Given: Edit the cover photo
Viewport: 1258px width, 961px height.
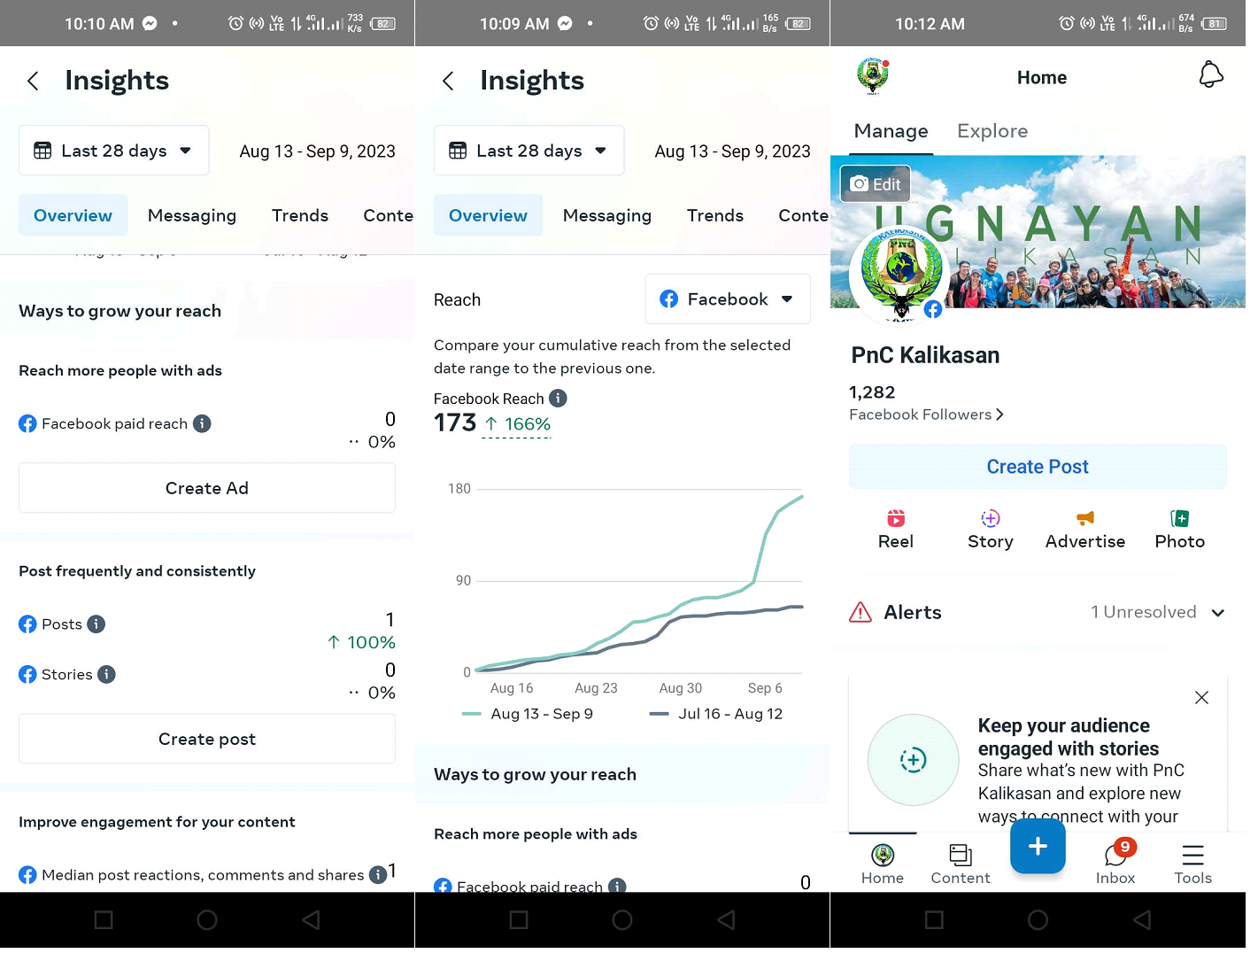Looking at the screenshot, I should (875, 184).
